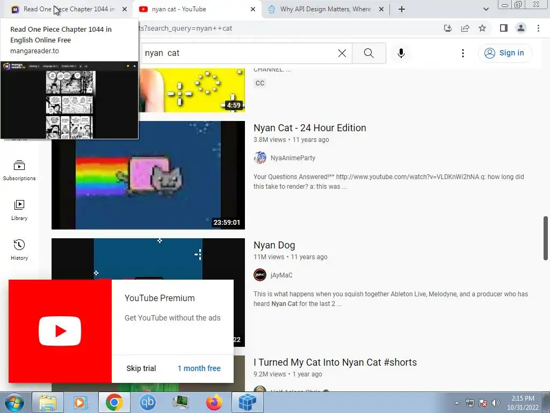Close the nyan cat YouTube tab

pos(253,10)
